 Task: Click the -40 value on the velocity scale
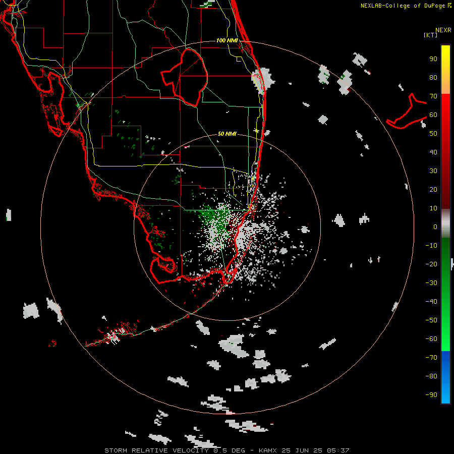tap(431, 302)
